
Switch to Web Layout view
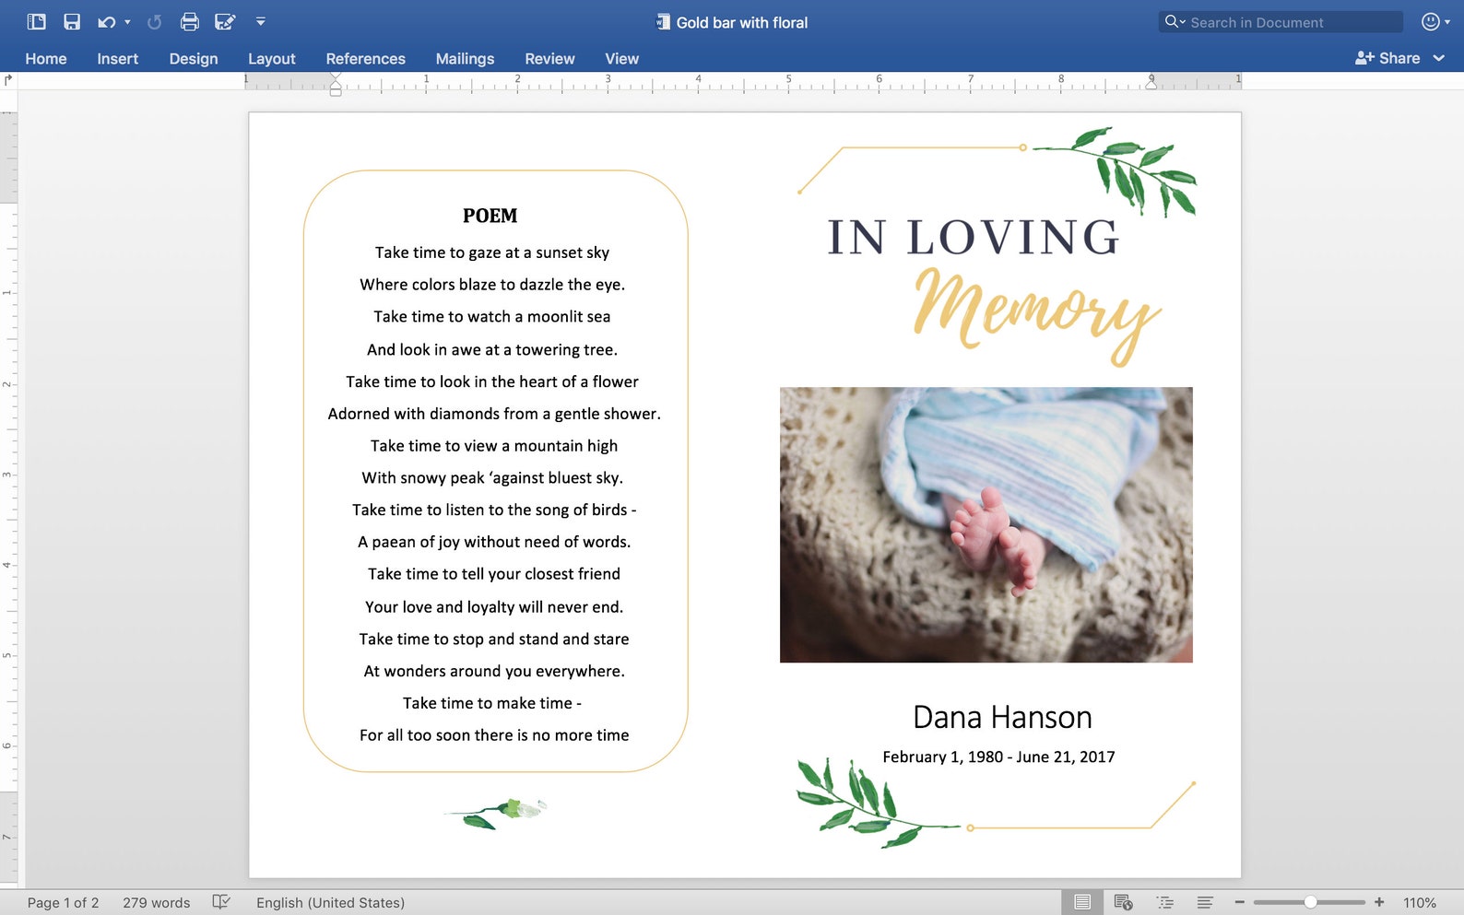point(1123,902)
